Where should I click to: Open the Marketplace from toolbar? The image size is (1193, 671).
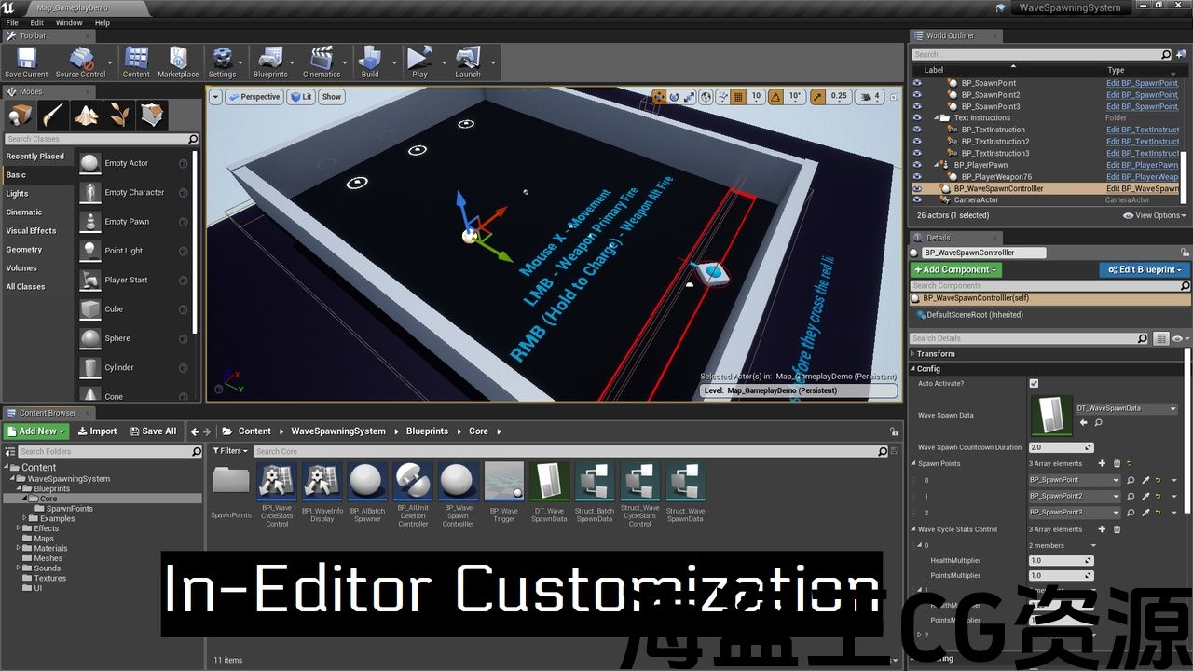[x=177, y=62]
